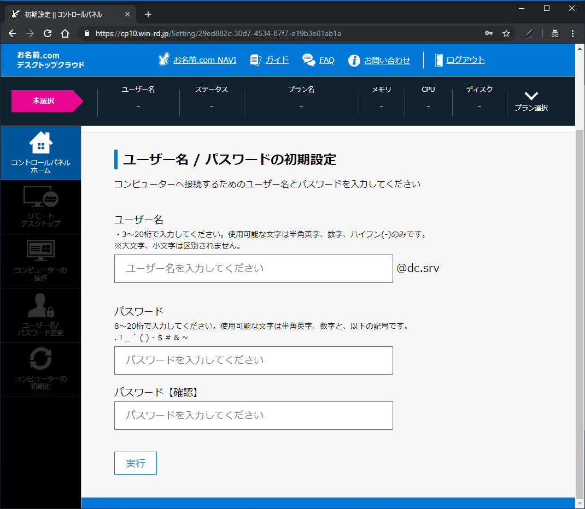Open the FAQ link
Viewport: 585px width, 509px height.
pyautogui.click(x=327, y=60)
